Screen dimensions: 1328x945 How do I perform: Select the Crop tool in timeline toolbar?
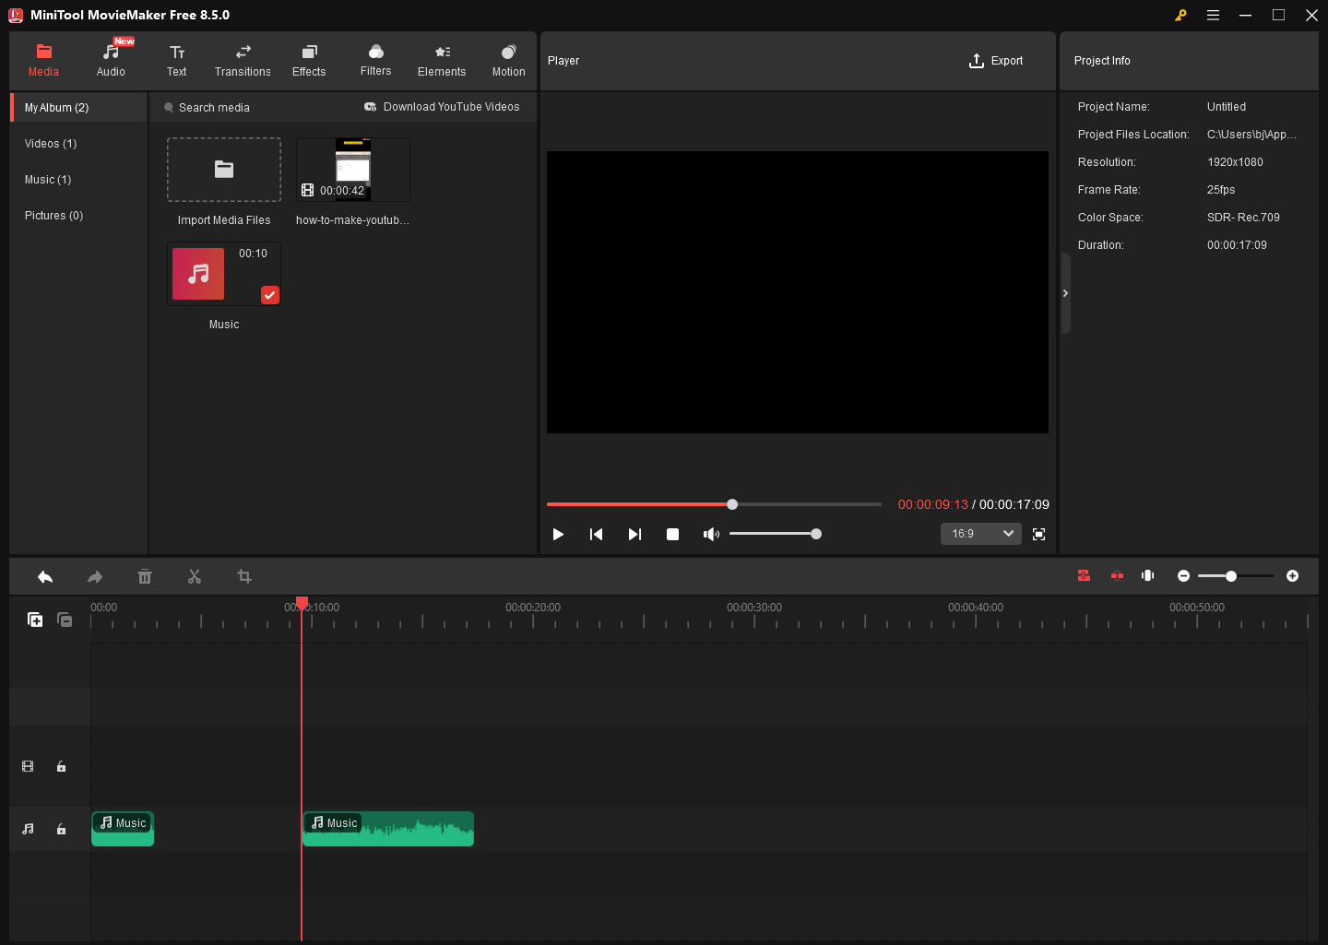[244, 576]
